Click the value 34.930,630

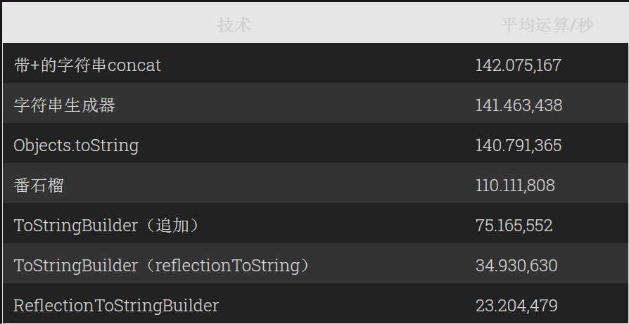[516, 266]
